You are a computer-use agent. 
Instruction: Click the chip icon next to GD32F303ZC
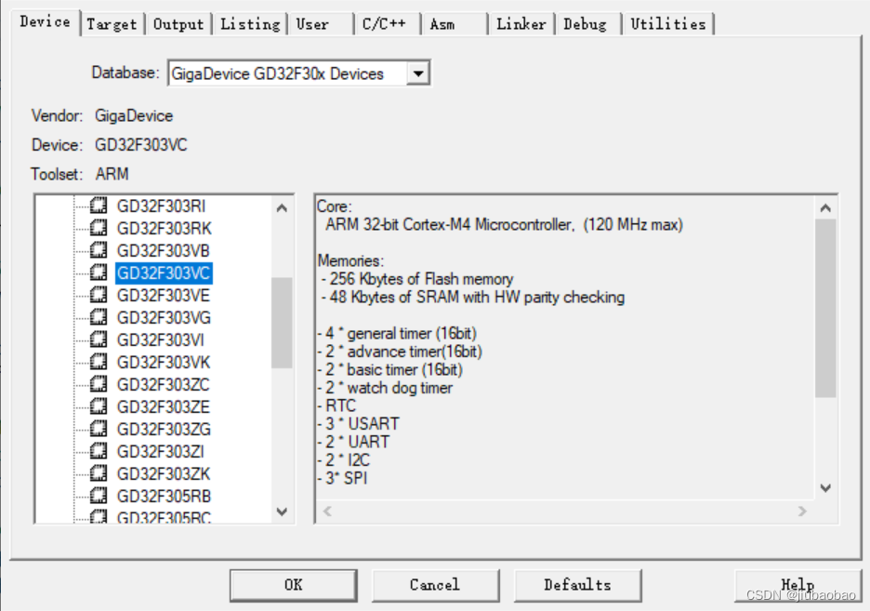(99, 384)
